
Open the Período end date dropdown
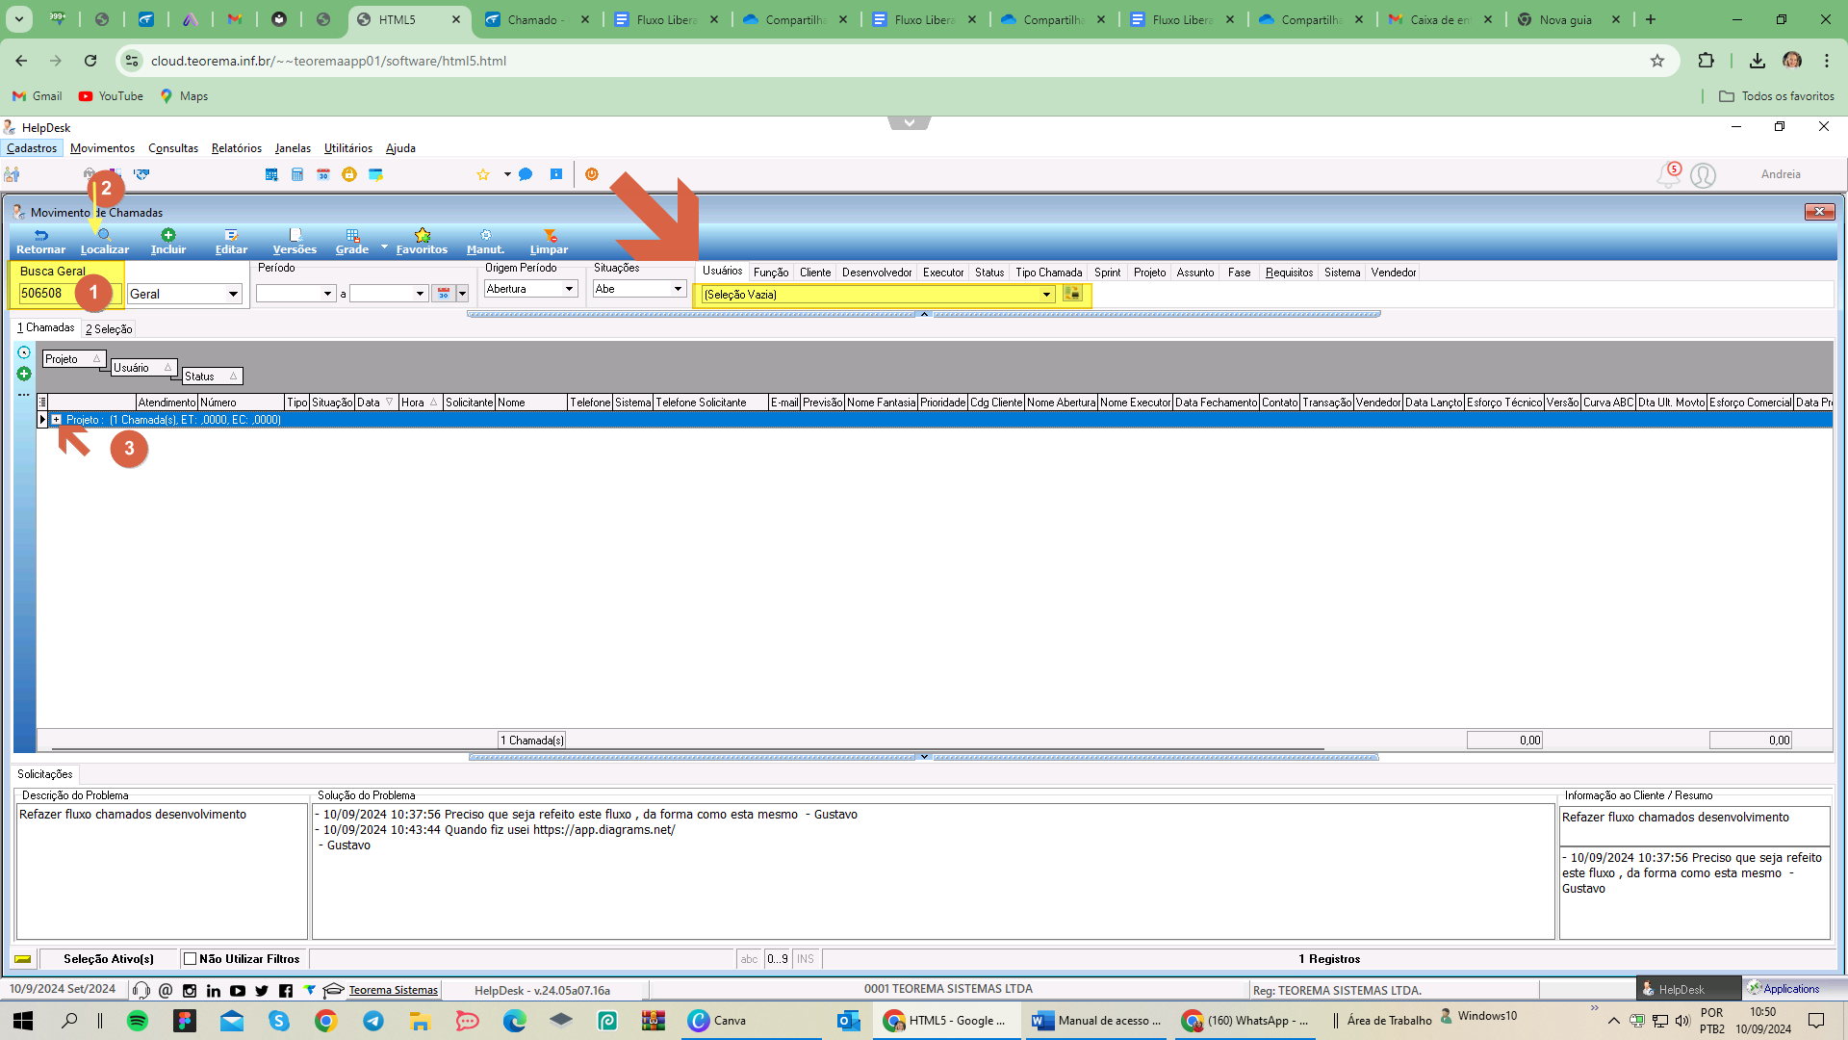pos(420,294)
